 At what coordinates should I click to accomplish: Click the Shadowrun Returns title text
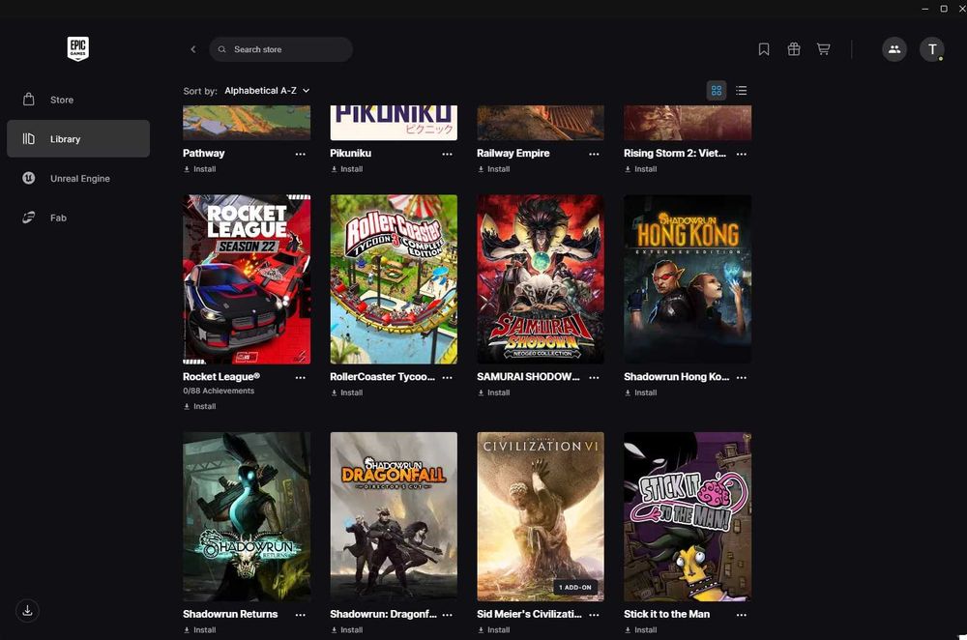[x=230, y=614]
